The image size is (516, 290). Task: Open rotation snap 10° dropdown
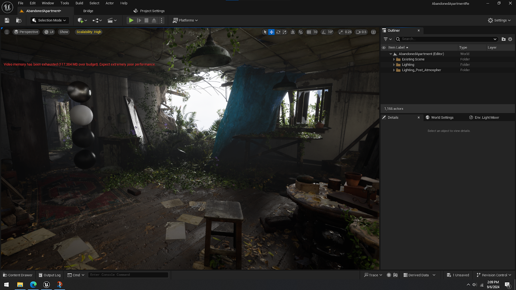330,32
